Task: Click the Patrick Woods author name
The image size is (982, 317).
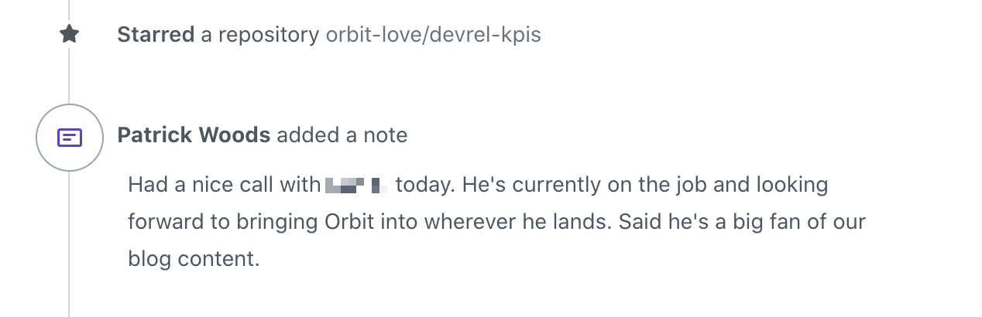Action: coord(194,135)
